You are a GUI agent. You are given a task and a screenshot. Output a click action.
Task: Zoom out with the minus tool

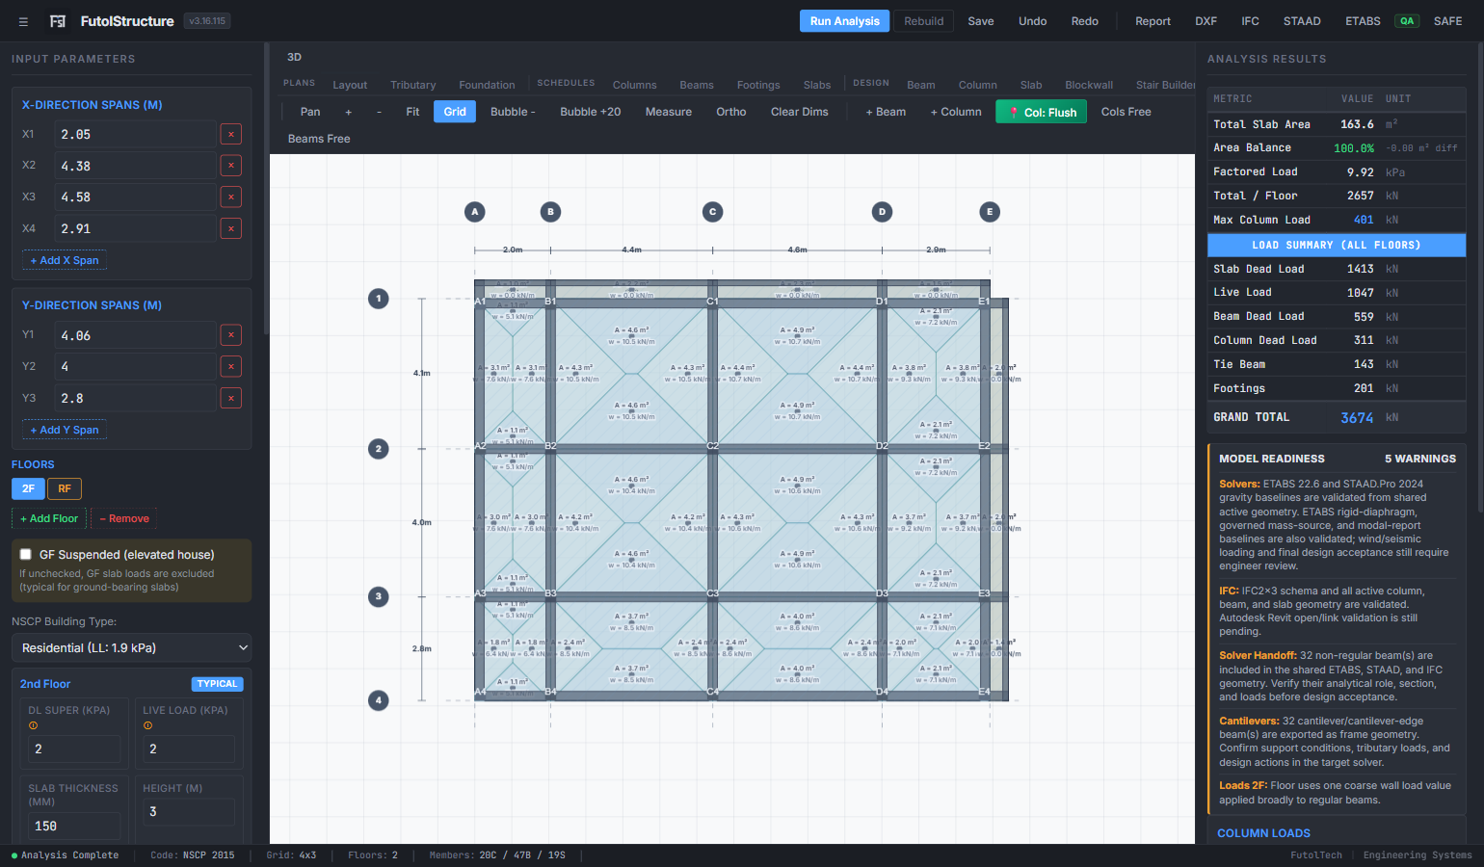380,112
